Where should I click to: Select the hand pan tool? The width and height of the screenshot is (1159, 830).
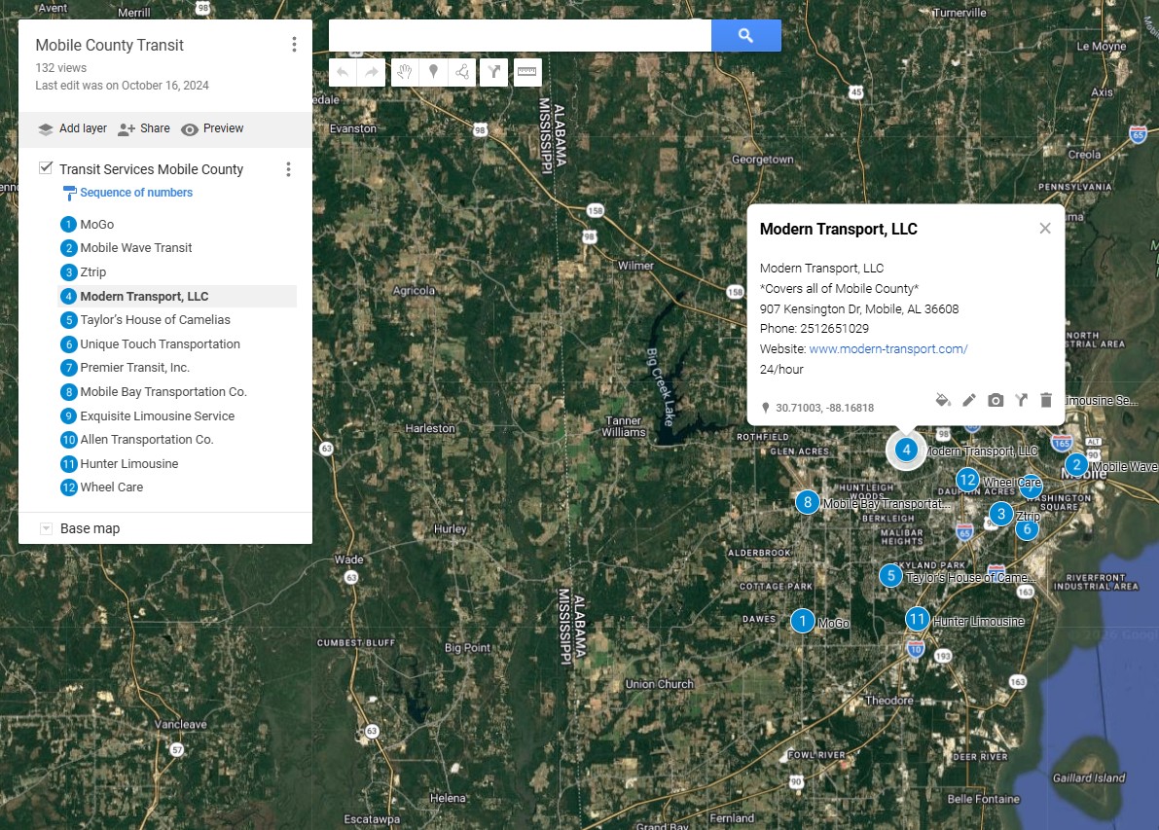404,72
